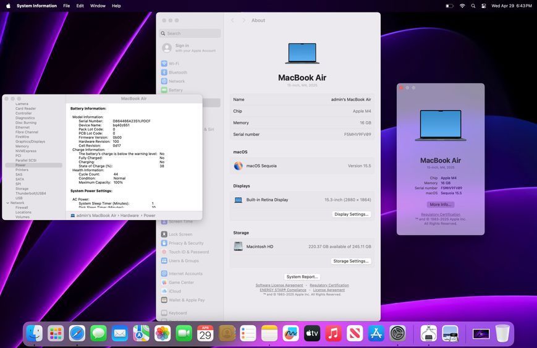Open Trash in the Dock
Screen dimensions: 537x348
coord(502,333)
